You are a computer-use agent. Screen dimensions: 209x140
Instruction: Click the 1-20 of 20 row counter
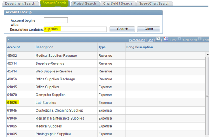189,40
